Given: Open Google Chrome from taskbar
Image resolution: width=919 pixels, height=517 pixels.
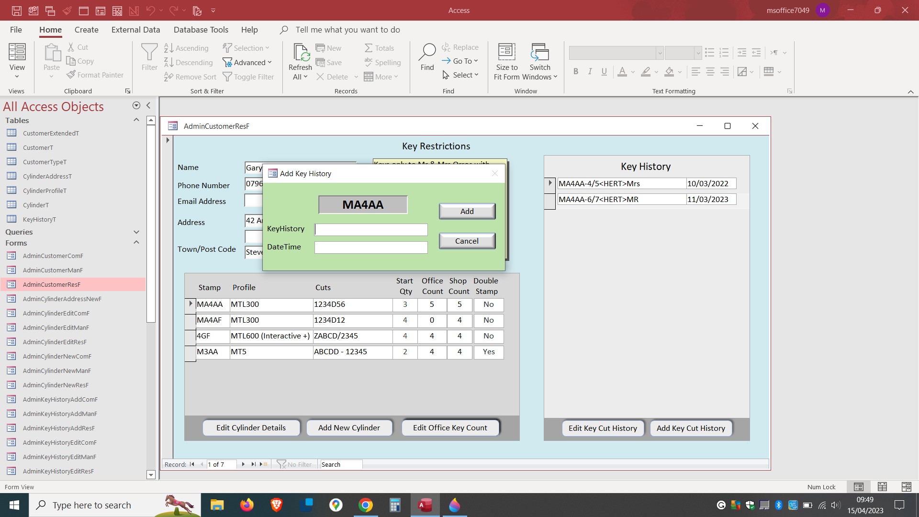Looking at the screenshot, I should point(366,505).
